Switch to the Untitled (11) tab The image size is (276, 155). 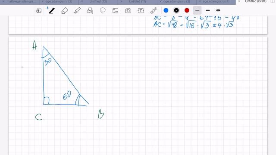tap(137, 1)
